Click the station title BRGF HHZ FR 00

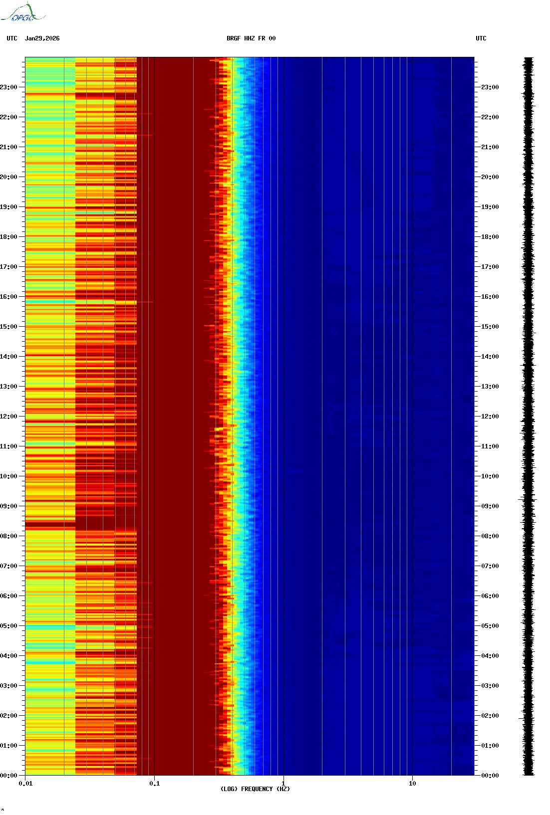tap(251, 38)
